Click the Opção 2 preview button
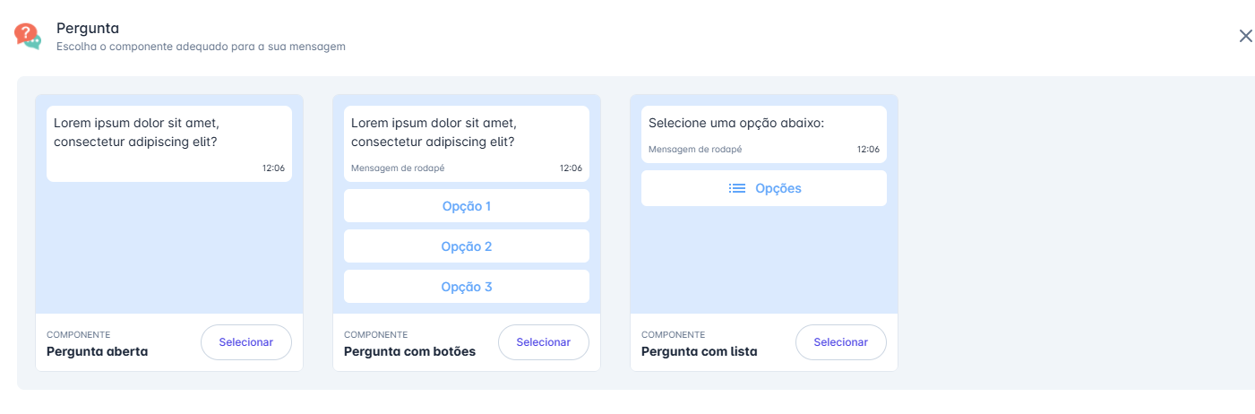Screen dimensions: 1255x414 pos(467,246)
